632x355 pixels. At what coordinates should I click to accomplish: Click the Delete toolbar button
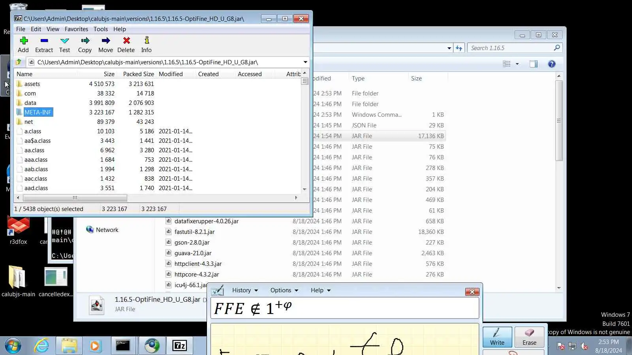click(x=126, y=45)
